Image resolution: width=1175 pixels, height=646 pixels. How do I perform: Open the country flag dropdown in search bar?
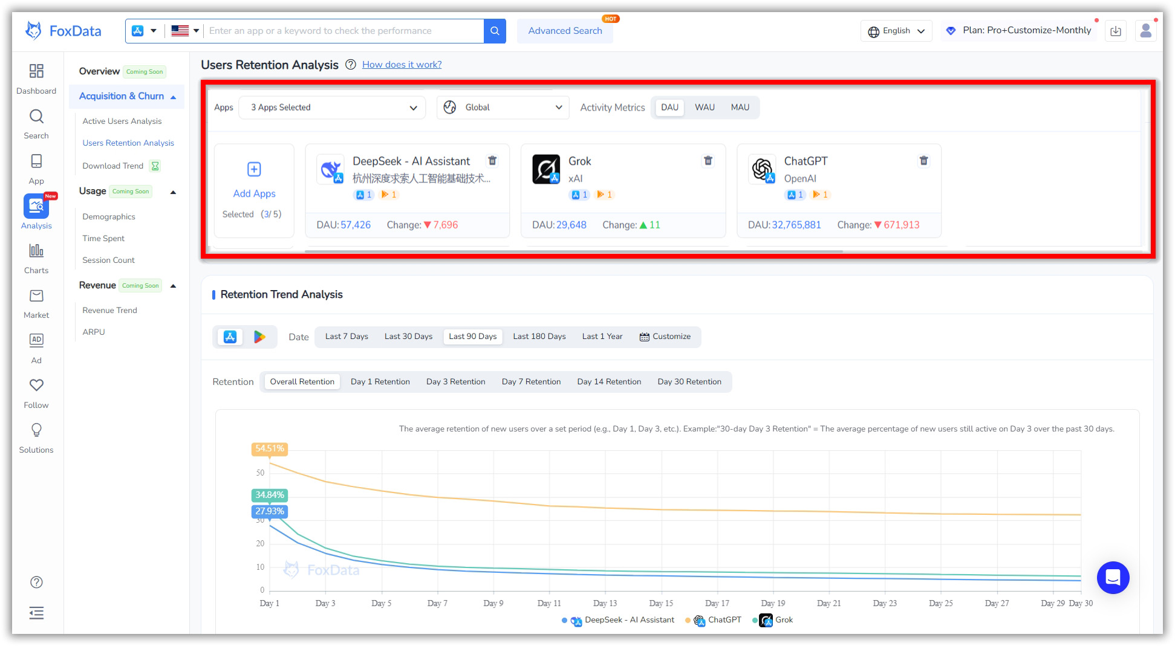[x=185, y=31]
